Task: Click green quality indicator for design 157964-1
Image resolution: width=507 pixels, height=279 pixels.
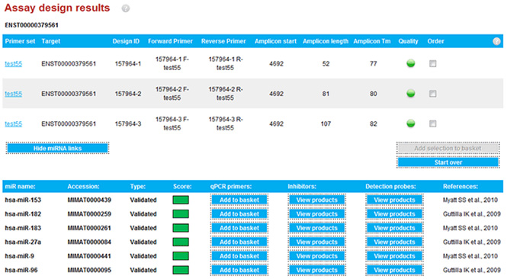Action: 411,63
